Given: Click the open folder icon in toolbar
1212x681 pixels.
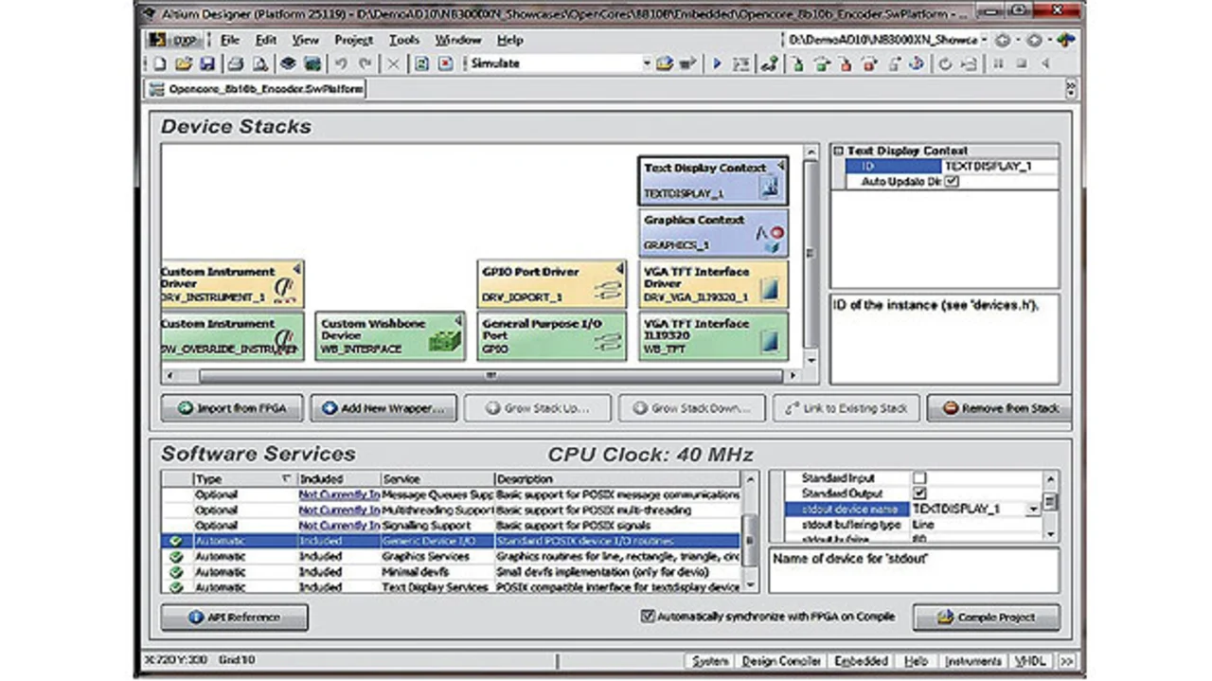Looking at the screenshot, I should pos(183,64).
